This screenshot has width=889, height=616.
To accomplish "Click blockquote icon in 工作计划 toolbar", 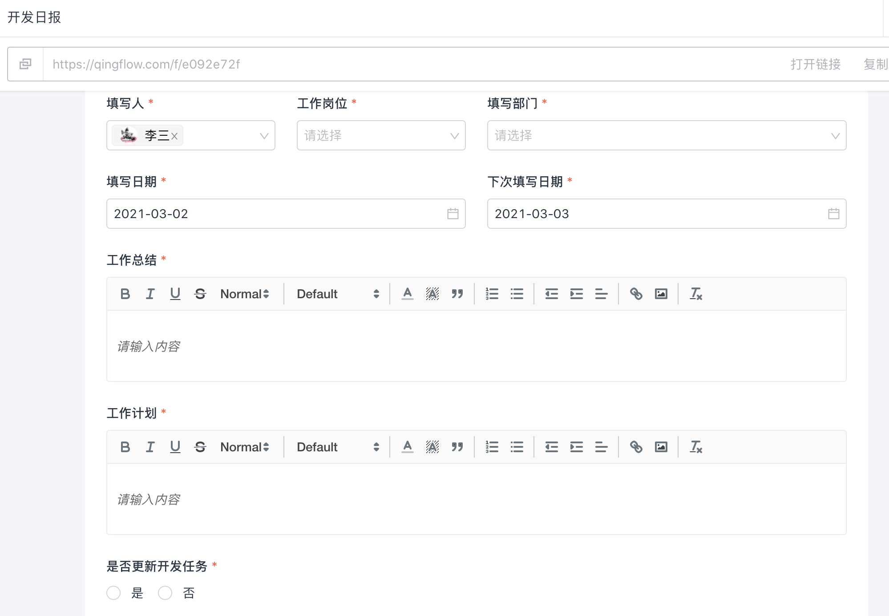I will (x=457, y=447).
